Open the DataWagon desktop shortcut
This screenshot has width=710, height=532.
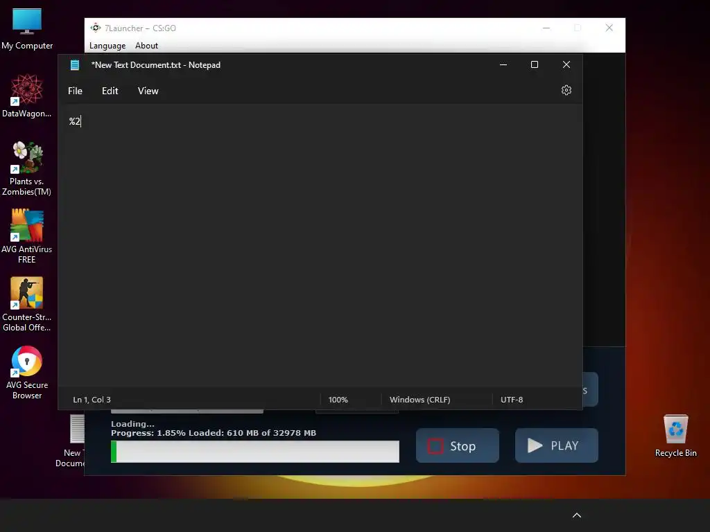[27, 96]
